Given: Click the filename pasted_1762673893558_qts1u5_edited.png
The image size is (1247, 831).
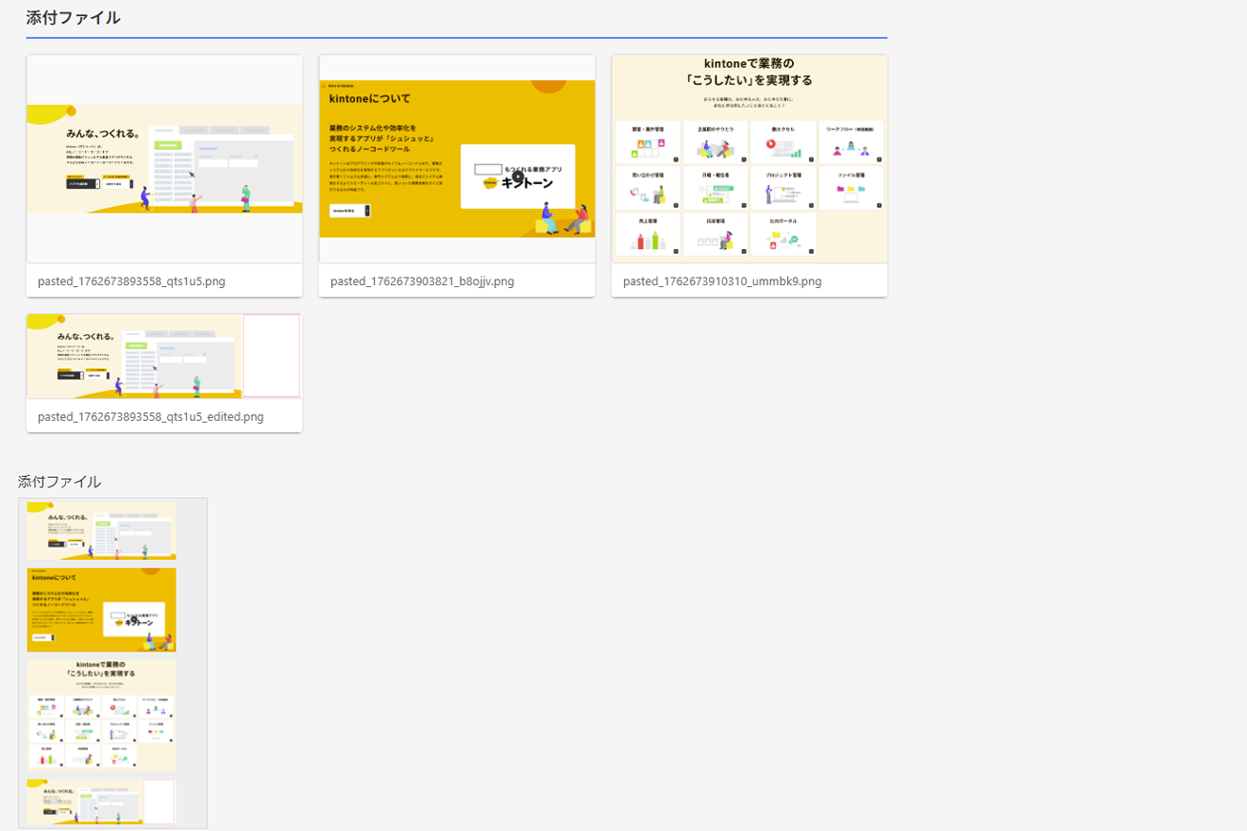Looking at the screenshot, I should 151,417.
